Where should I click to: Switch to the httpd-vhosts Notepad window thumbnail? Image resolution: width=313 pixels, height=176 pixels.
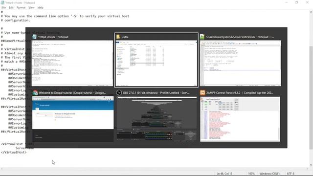(x=72, y=63)
